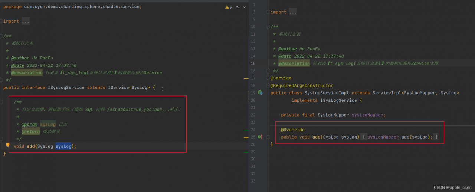Image resolution: width=475 pixels, height=192 pixels.
Task: Go to previous highlighted error arrow
Action: 237,7
